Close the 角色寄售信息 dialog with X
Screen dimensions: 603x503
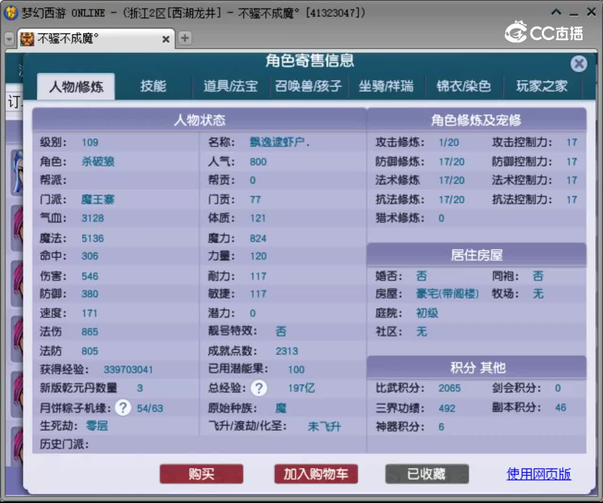pyautogui.click(x=579, y=64)
